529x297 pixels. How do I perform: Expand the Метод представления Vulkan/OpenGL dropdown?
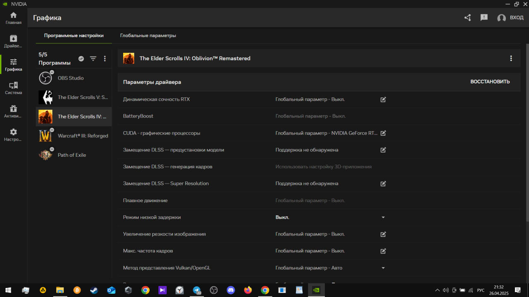coord(383,268)
